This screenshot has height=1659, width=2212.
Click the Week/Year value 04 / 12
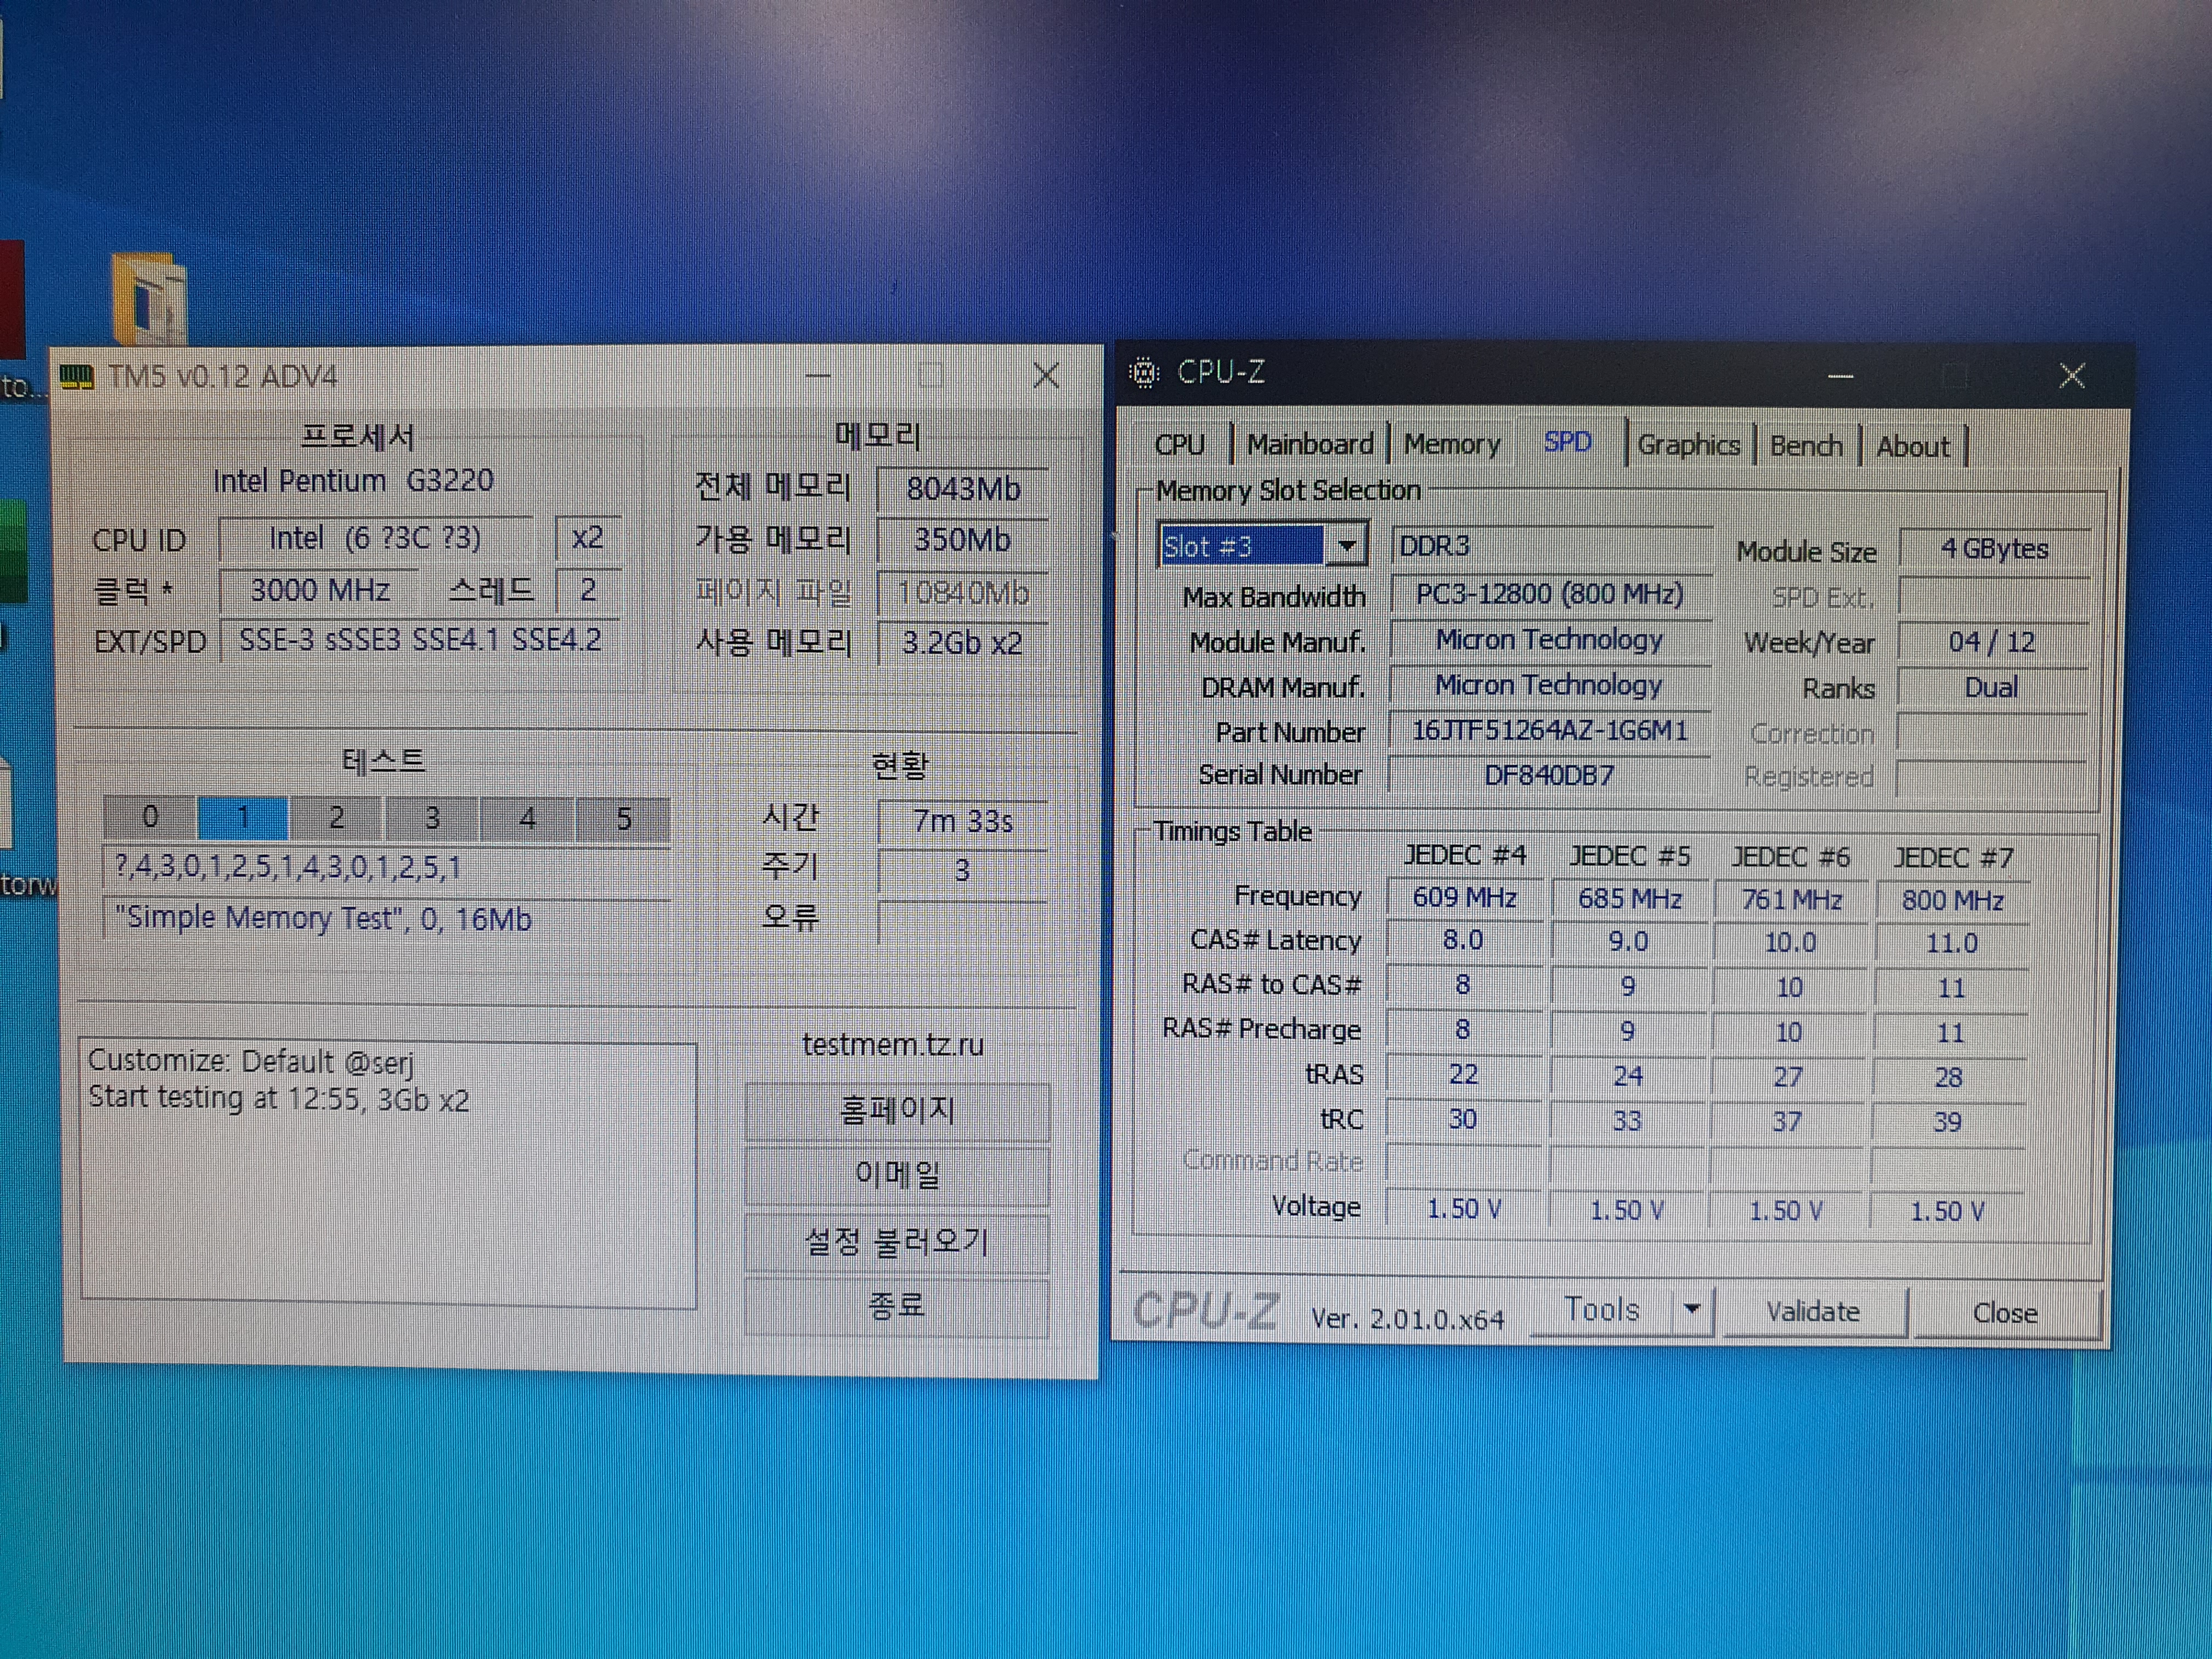pos(1992,642)
